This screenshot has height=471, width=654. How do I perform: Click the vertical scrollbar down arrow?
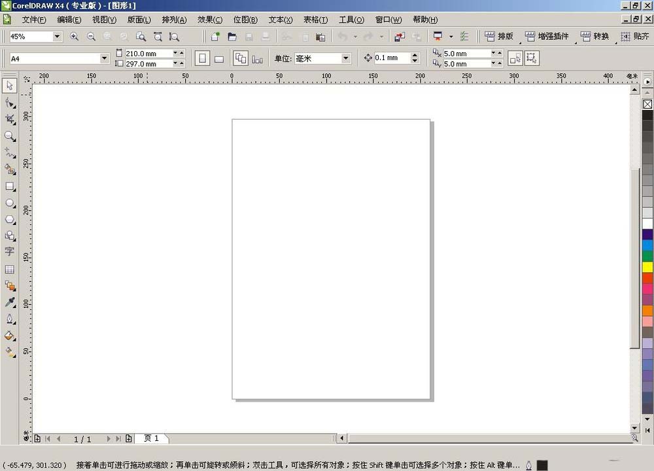634,428
